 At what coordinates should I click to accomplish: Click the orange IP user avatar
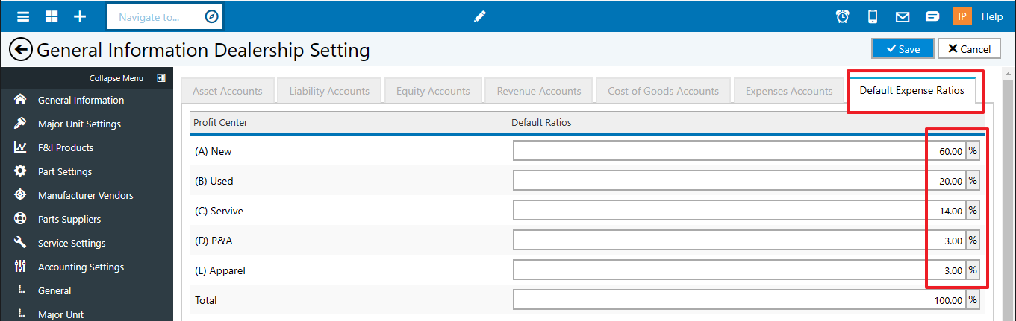click(962, 16)
